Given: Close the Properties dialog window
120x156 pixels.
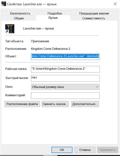Looking at the screenshot, I should (115, 4).
